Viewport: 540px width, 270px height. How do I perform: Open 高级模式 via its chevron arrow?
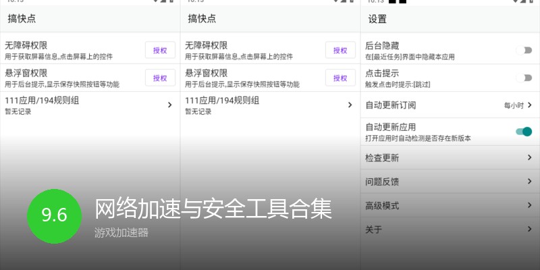530,205
